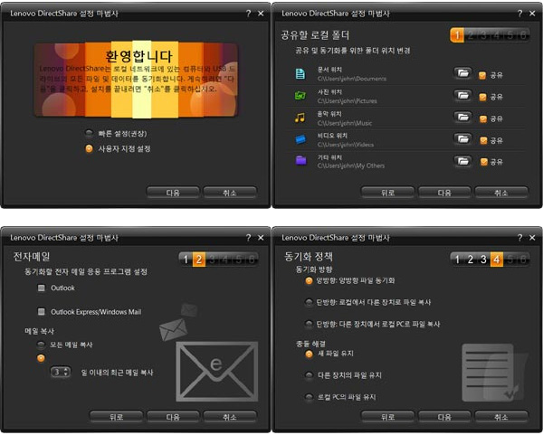Open folder browser for 음악 위치
Viewport: 543px width, 435px height.
pyautogui.click(x=462, y=118)
